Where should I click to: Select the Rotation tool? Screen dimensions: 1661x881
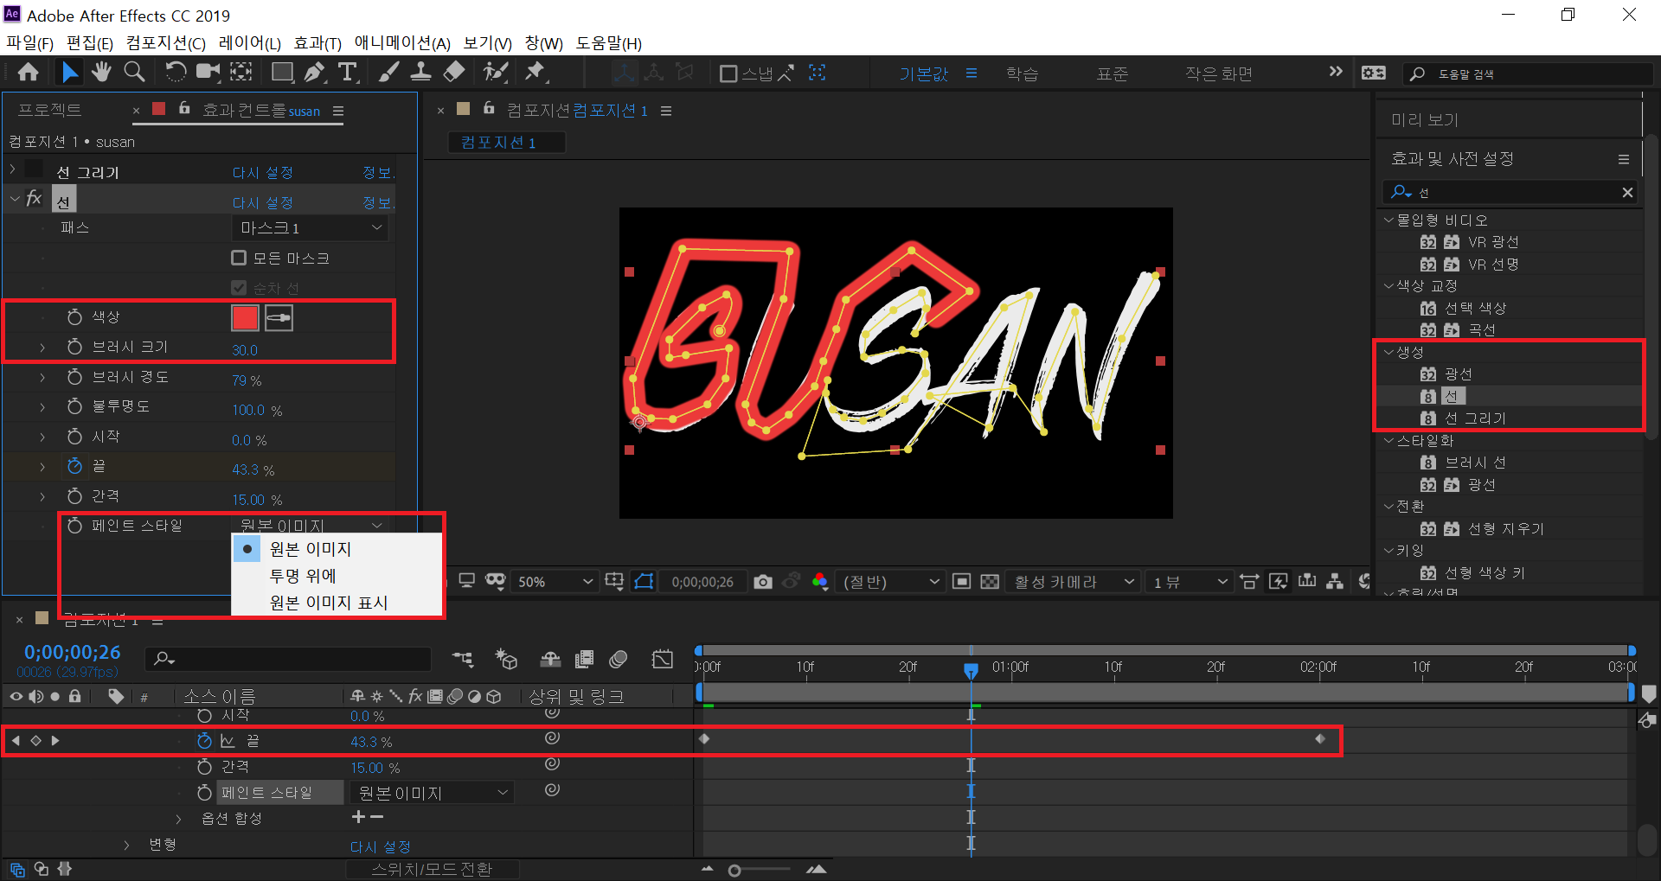[175, 73]
